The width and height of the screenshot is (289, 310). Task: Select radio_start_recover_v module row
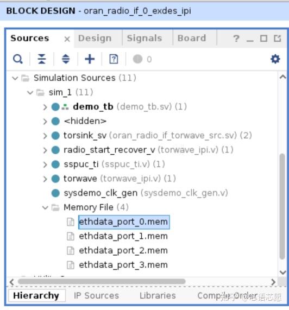pos(148,150)
